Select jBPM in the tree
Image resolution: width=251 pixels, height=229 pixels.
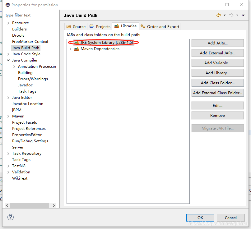17,110
